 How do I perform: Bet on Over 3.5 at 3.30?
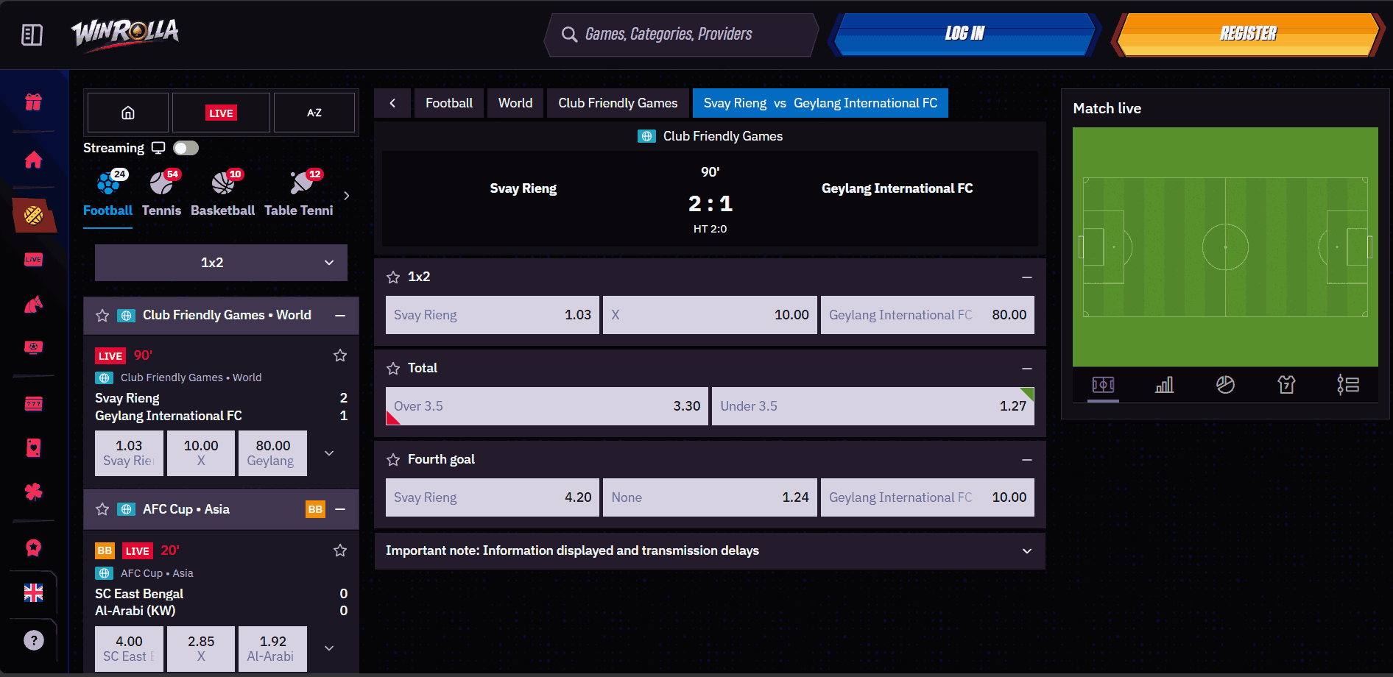[x=547, y=406]
